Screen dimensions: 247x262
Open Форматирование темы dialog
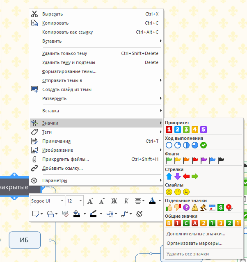point(96,71)
